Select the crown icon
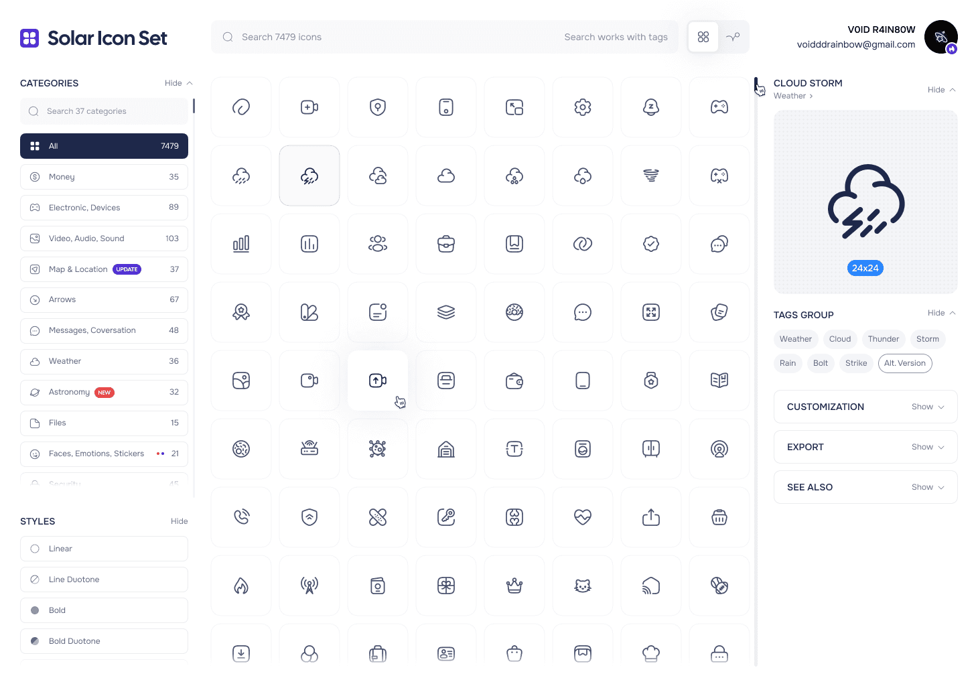 pyautogui.click(x=514, y=586)
